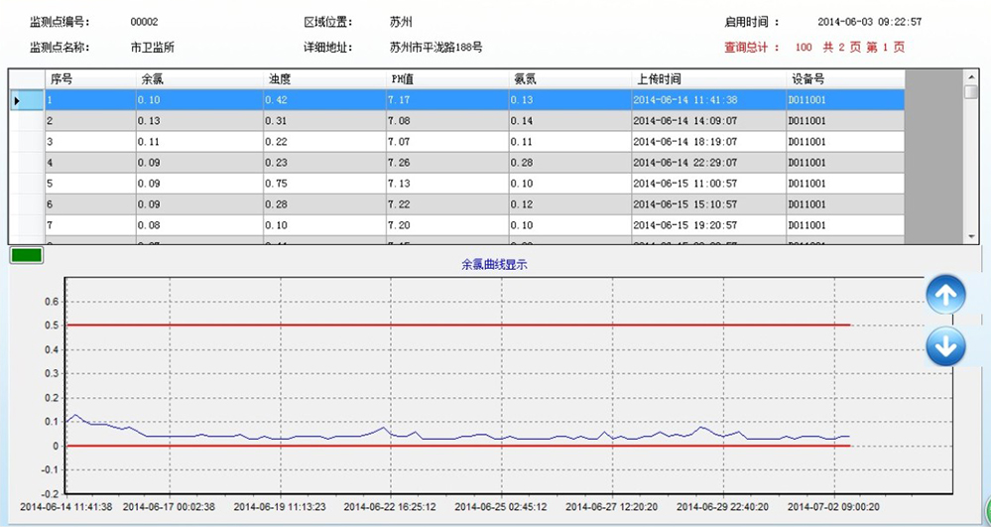Image resolution: width=991 pixels, height=527 pixels.
Task: Click the 氨氮 column header
Action: tap(569, 79)
